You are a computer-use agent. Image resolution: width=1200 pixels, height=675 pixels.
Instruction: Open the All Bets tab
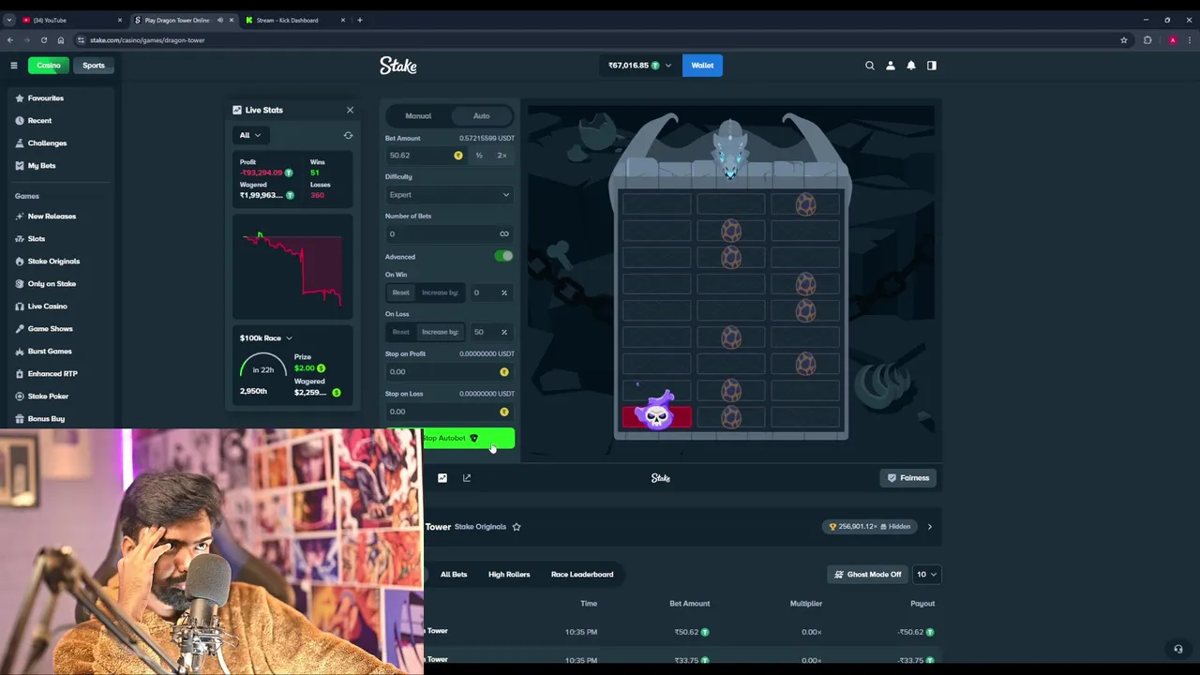tap(454, 575)
